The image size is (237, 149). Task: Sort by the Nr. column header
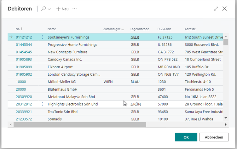pos(19,29)
